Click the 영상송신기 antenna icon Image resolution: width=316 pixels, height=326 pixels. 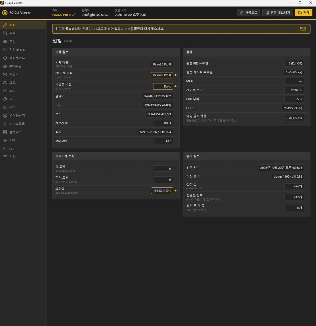coord(5,116)
